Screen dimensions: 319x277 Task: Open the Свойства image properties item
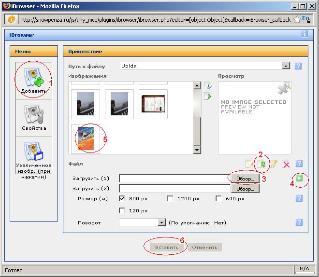[x=33, y=118]
